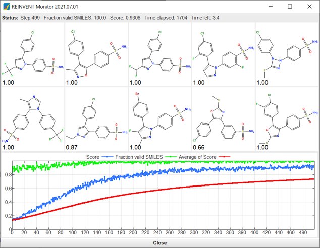Select the top-right methylthio triazole molecule
This screenshot has height=248, width=320.
coord(287,54)
